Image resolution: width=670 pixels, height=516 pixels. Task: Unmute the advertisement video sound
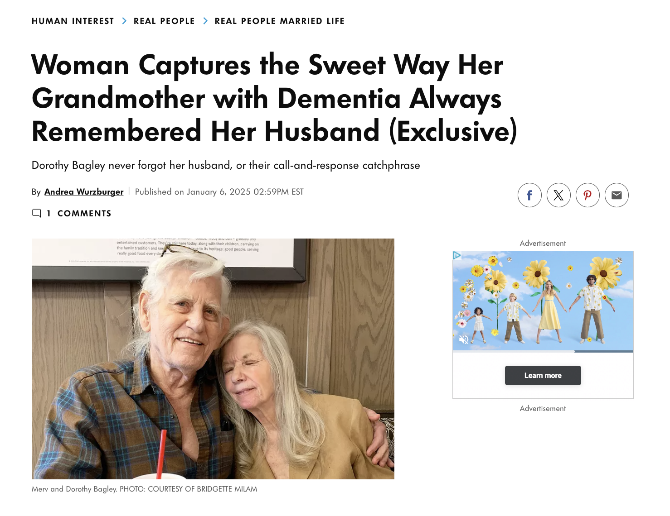click(463, 339)
